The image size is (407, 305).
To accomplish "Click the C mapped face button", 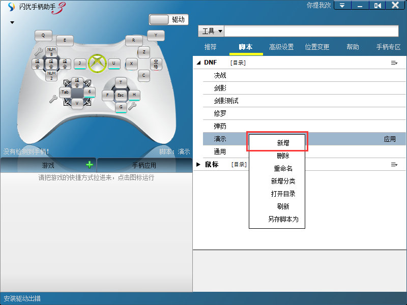I will pos(144,75).
